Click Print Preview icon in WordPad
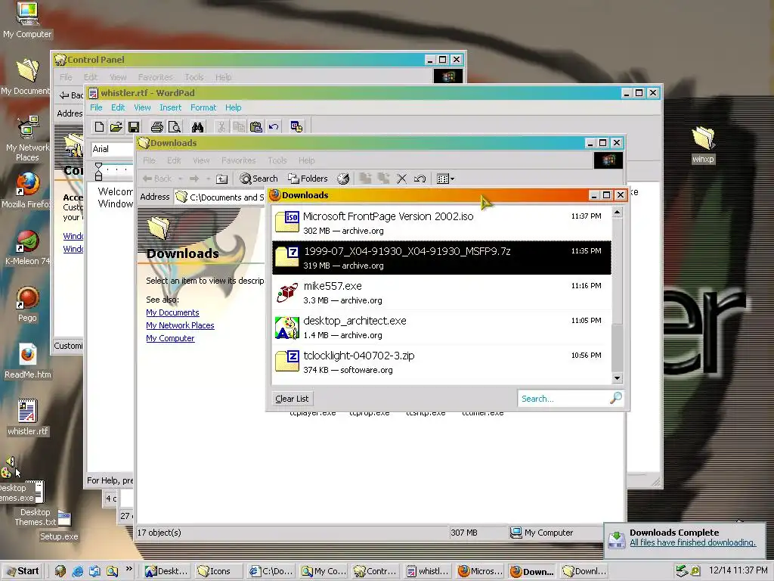 click(175, 127)
